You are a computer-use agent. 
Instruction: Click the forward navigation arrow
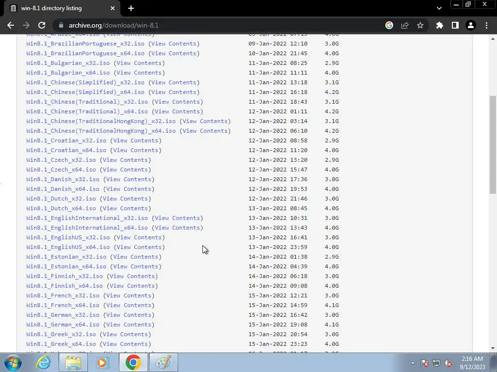point(26,25)
